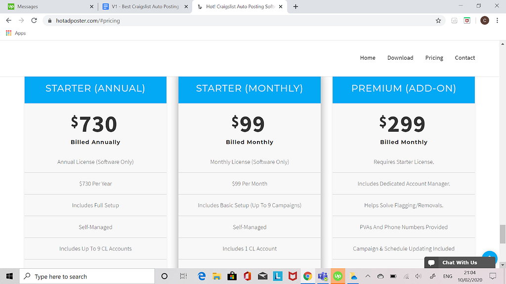Open Cortana circle icon
Image resolution: width=506 pixels, height=284 pixels.
point(164,276)
